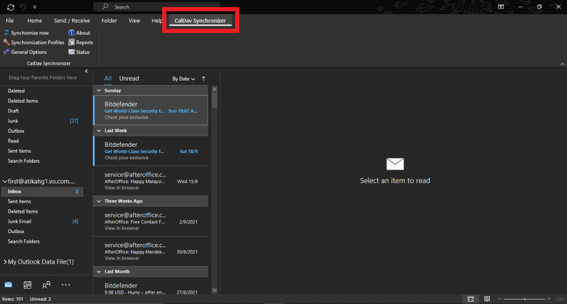Click the Synchronize now icon
This screenshot has height=304, width=567.
pyautogui.click(x=6, y=33)
